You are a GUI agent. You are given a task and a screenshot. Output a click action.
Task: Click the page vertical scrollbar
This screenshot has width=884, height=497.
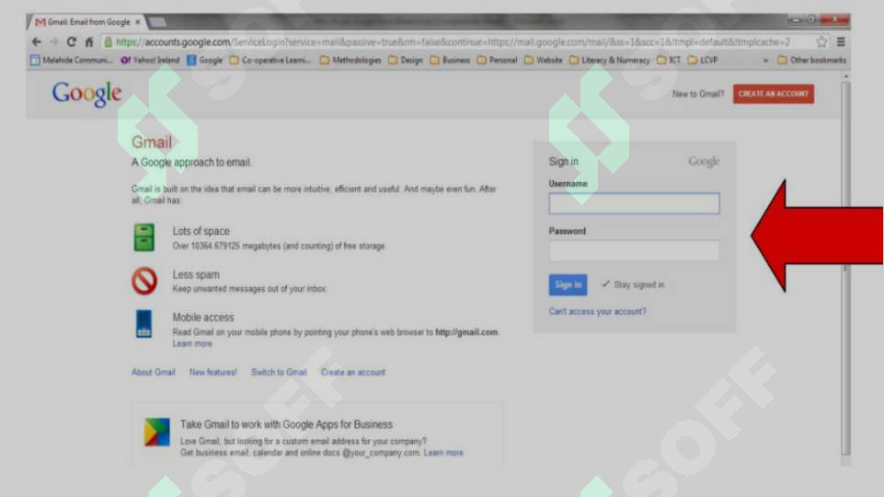(x=845, y=268)
